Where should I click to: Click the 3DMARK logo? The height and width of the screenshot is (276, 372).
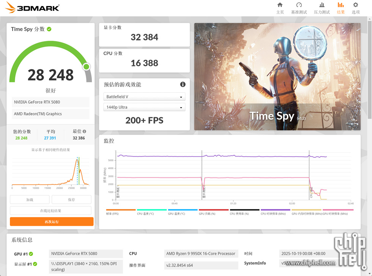point(33,8)
